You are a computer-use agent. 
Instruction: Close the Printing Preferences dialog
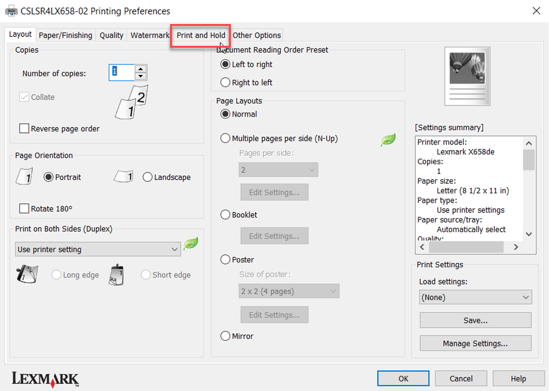pyautogui.click(x=537, y=11)
